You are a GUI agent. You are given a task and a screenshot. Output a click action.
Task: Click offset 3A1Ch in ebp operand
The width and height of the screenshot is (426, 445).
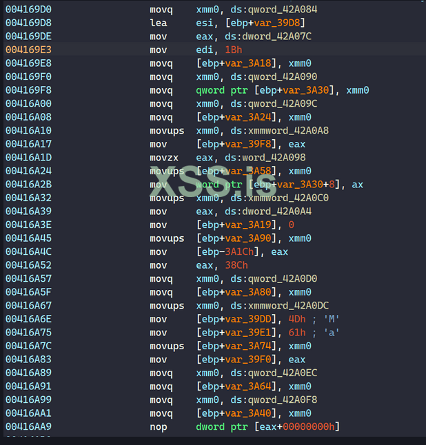[239, 251]
